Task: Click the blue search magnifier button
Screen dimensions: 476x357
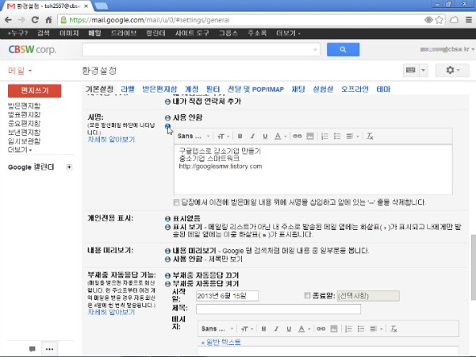Action: [343, 49]
